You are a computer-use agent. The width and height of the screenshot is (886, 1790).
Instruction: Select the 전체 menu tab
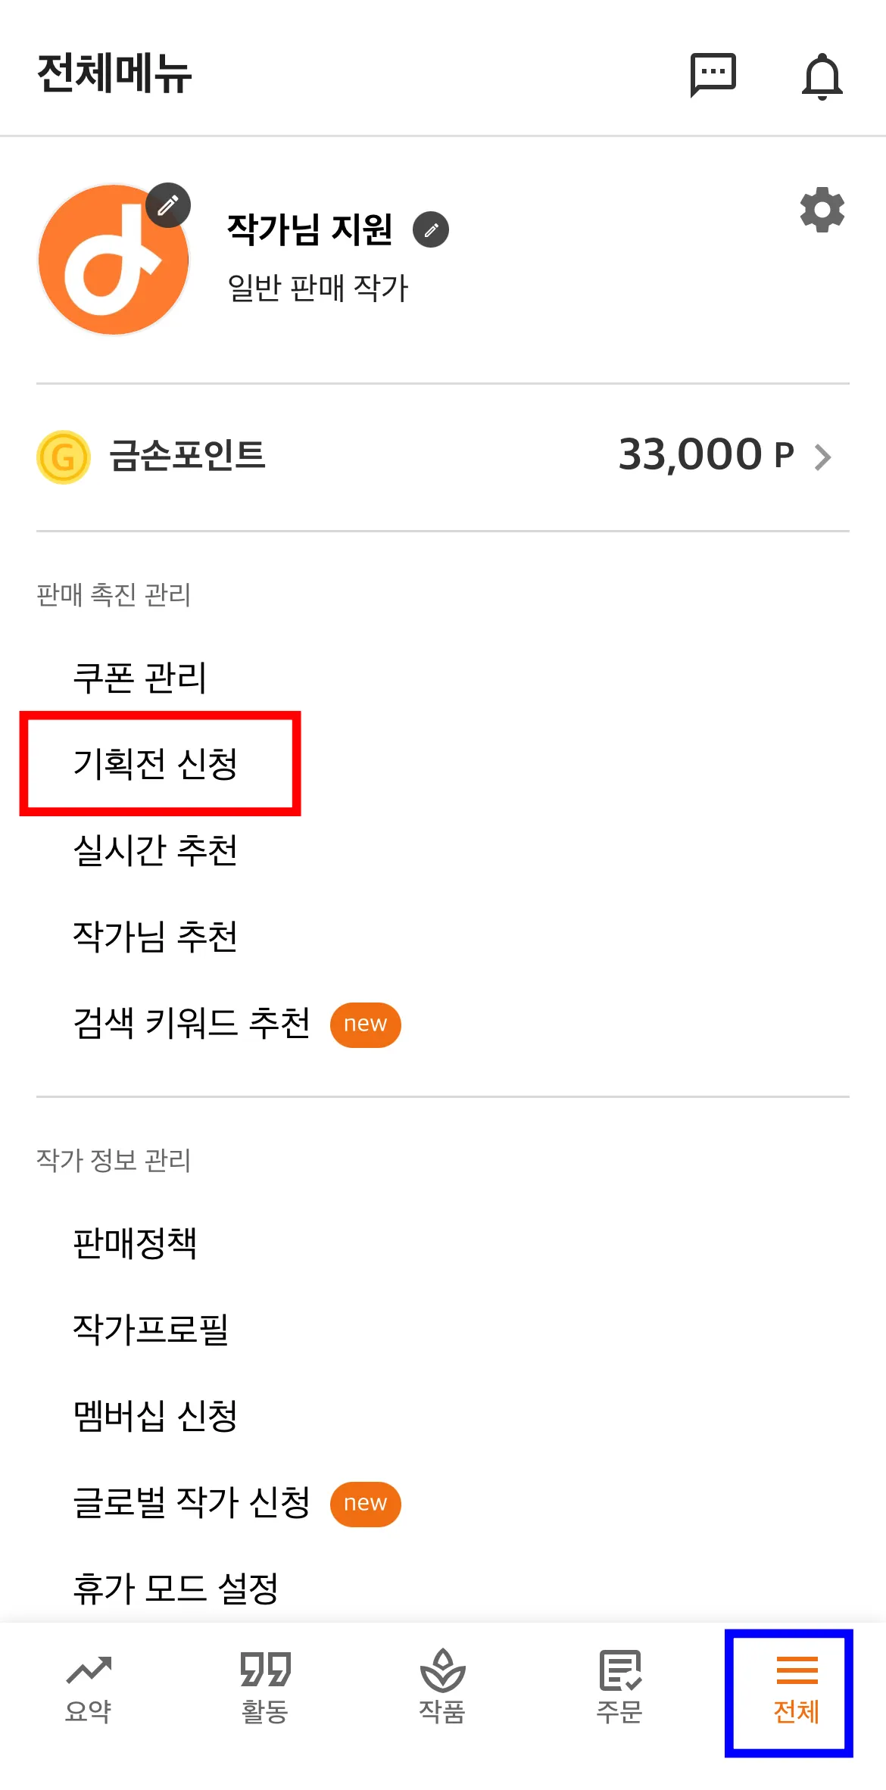pos(797,1691)
